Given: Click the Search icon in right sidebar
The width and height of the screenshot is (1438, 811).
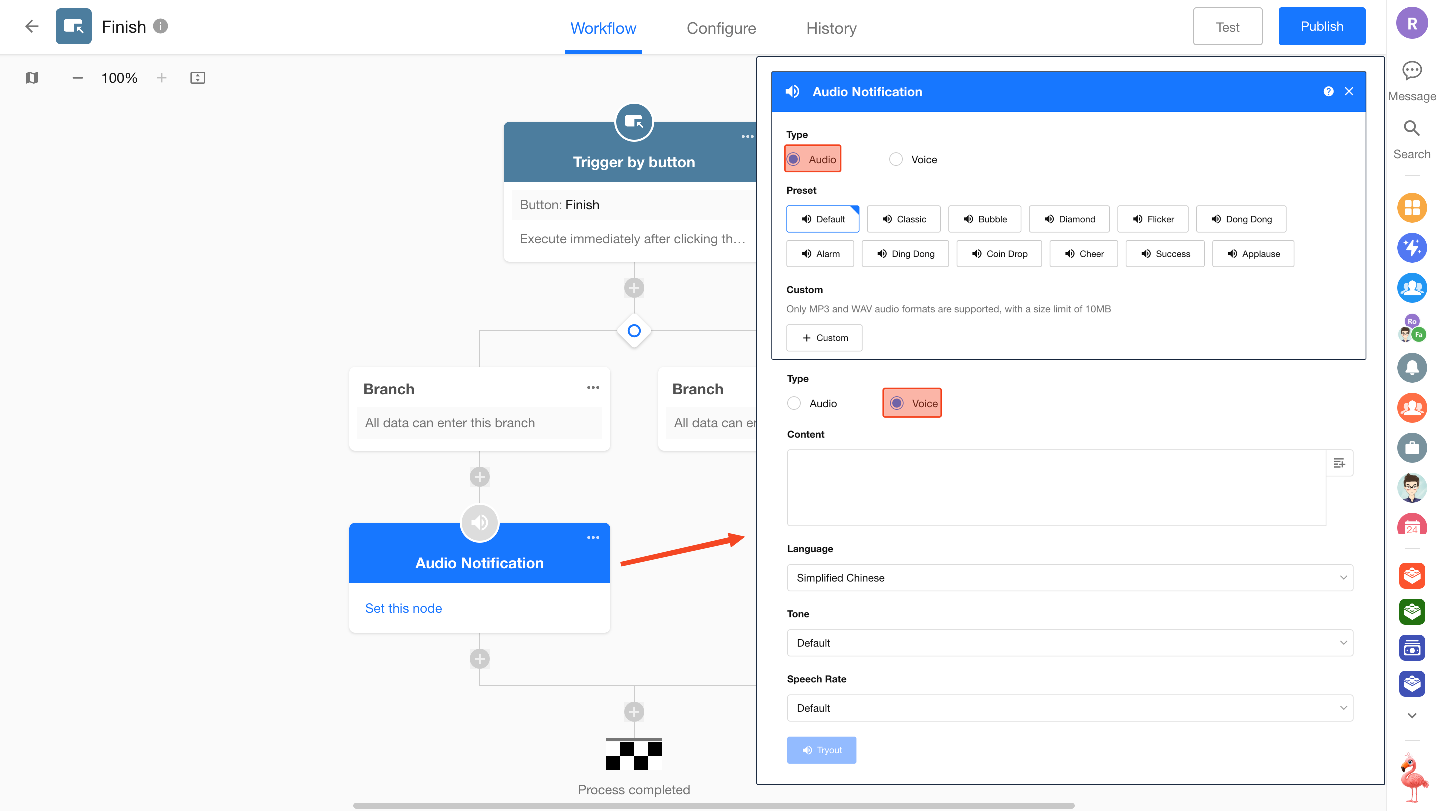Looking at the screenshot, I should (x=1412, y=129).
